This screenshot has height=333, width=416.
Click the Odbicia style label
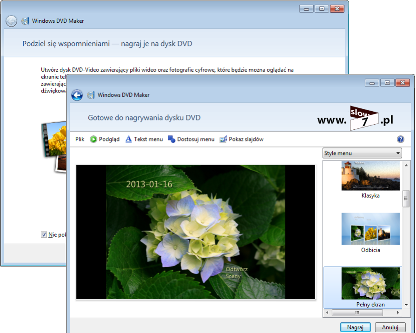(x=370, y=250)
